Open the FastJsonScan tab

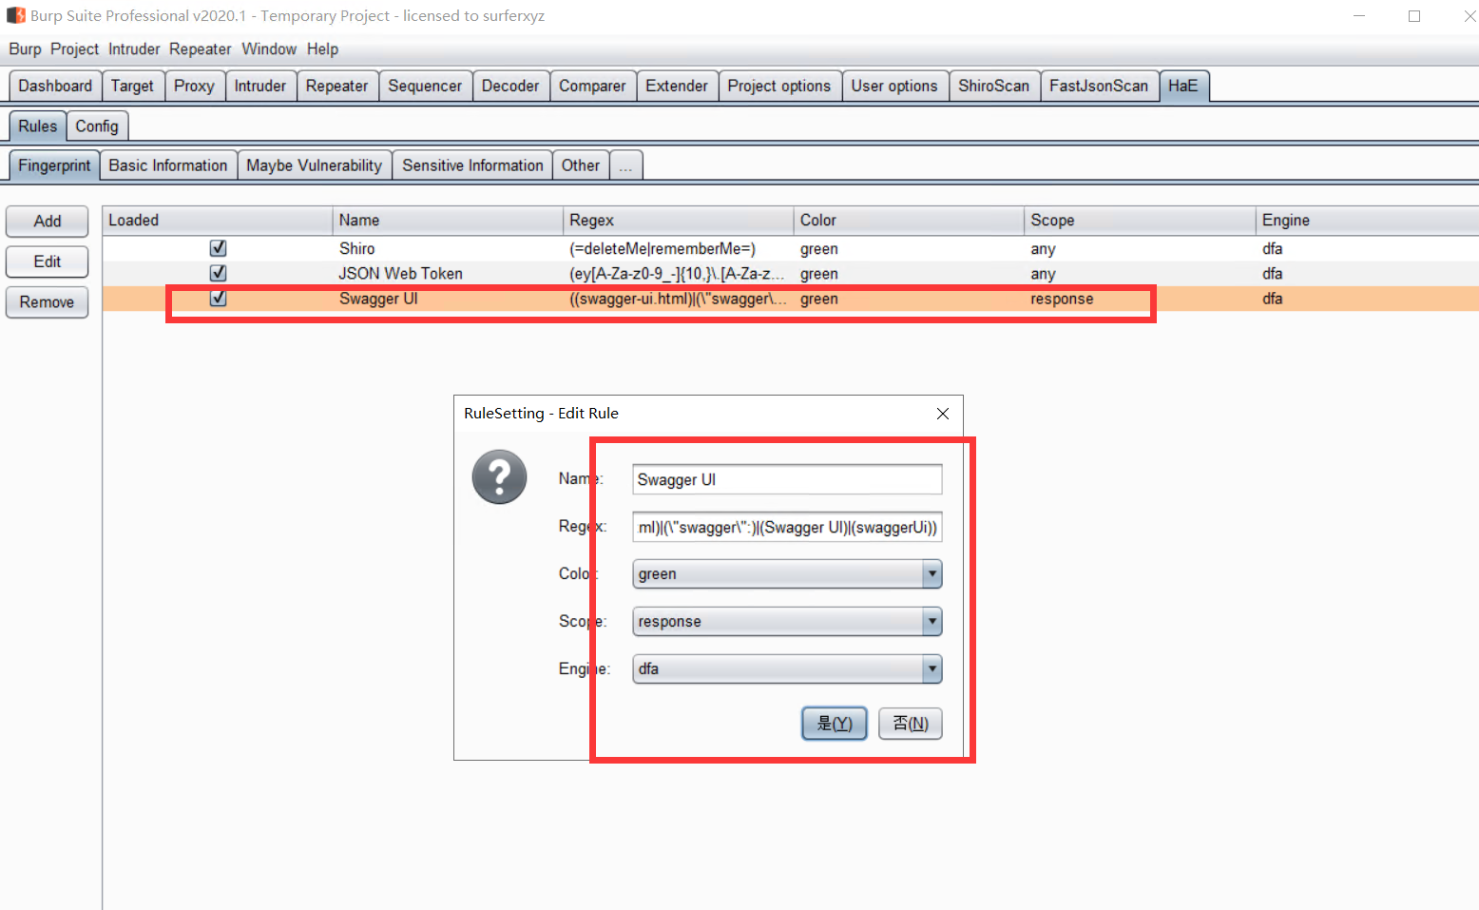pos(1099,86)
